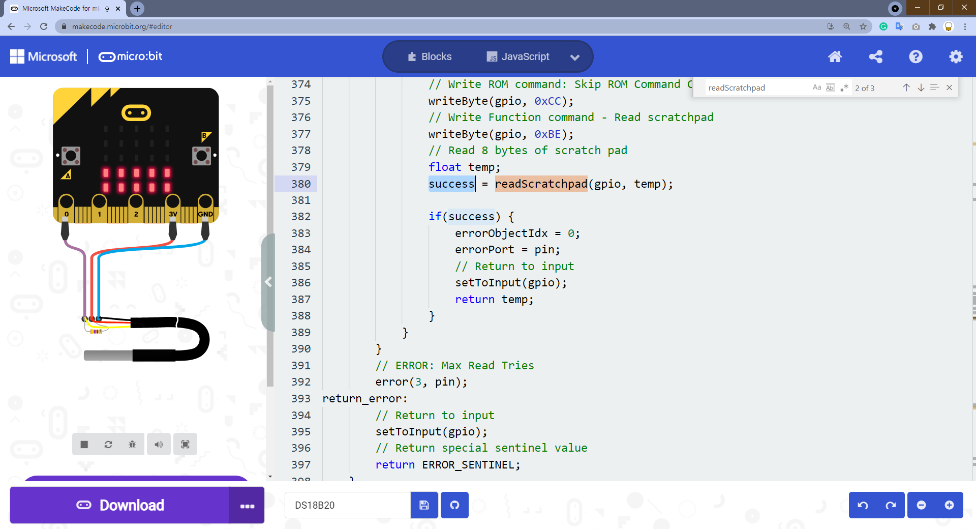Switch to the JavaScript editor tab

click(518, 56)
